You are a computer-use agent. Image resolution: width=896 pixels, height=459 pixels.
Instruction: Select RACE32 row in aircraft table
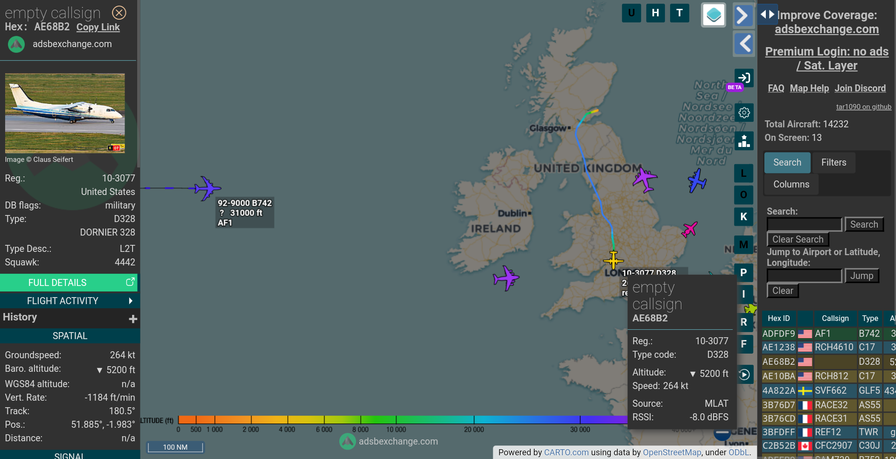829,405
